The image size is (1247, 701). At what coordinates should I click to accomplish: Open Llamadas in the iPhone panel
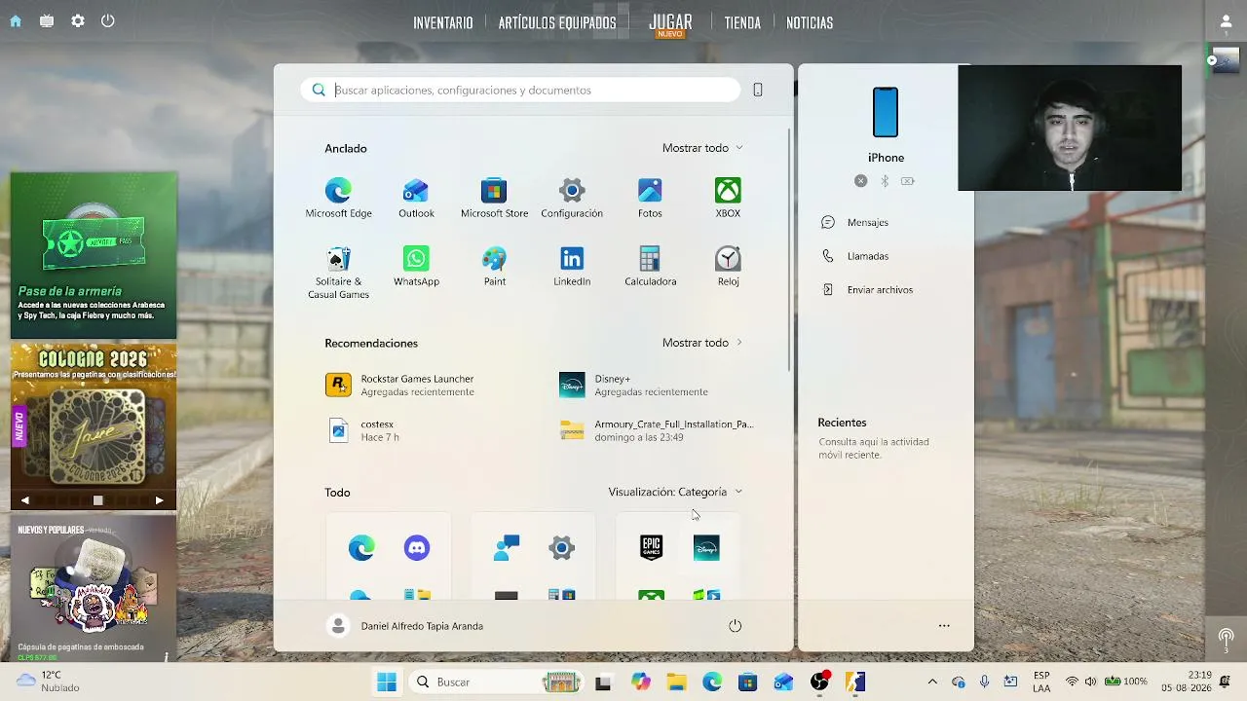pos(856,256)
